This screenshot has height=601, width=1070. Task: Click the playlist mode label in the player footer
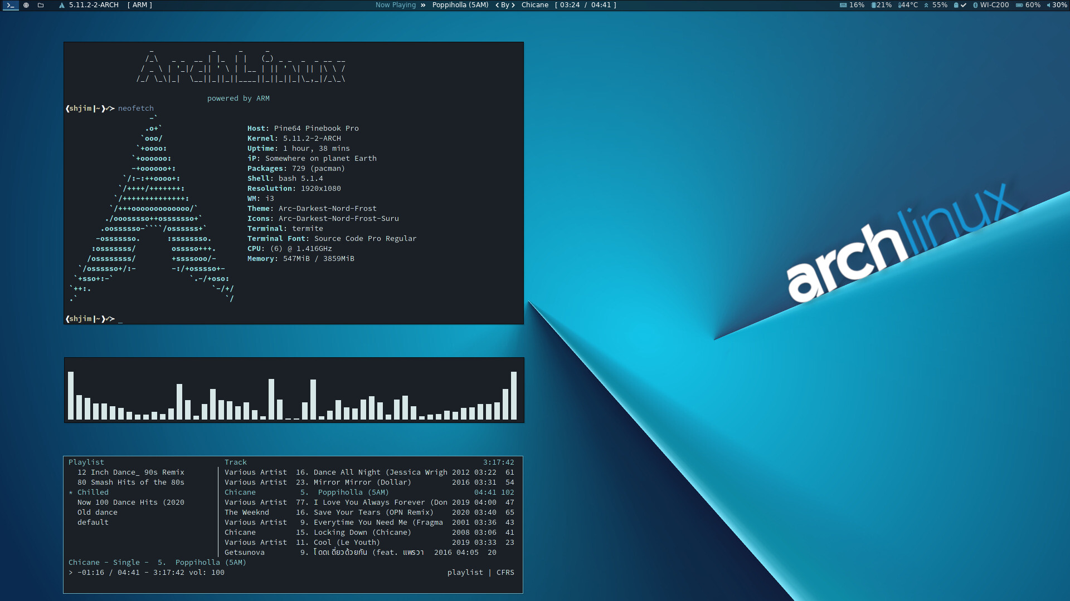465,573
